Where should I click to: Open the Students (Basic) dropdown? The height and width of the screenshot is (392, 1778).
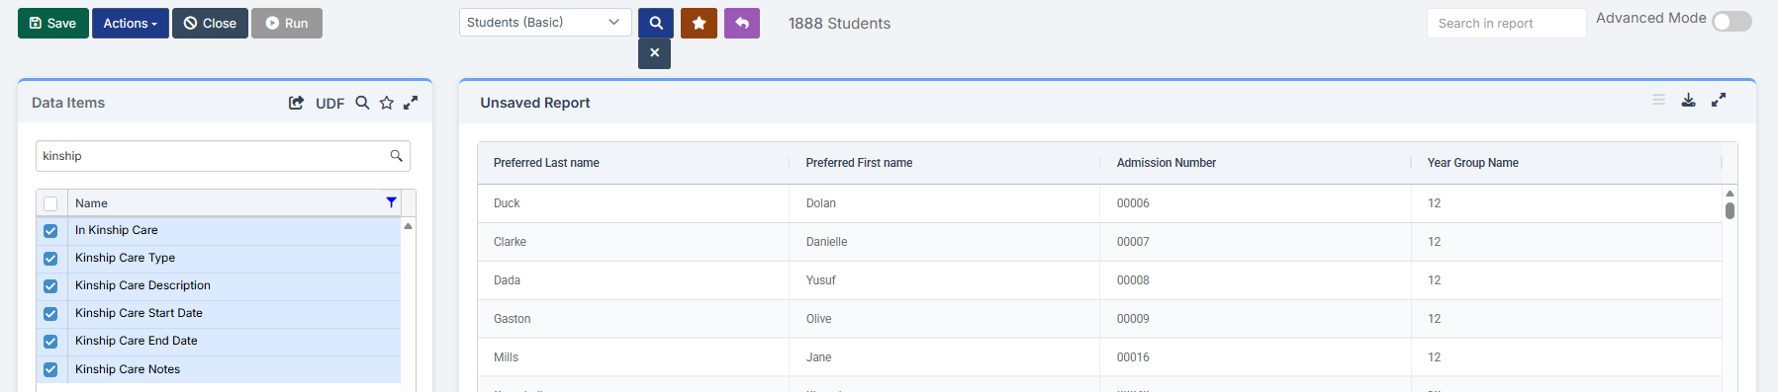[x=545, y=22]
